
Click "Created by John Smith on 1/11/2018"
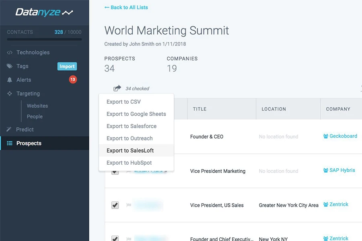pos(145,44)
